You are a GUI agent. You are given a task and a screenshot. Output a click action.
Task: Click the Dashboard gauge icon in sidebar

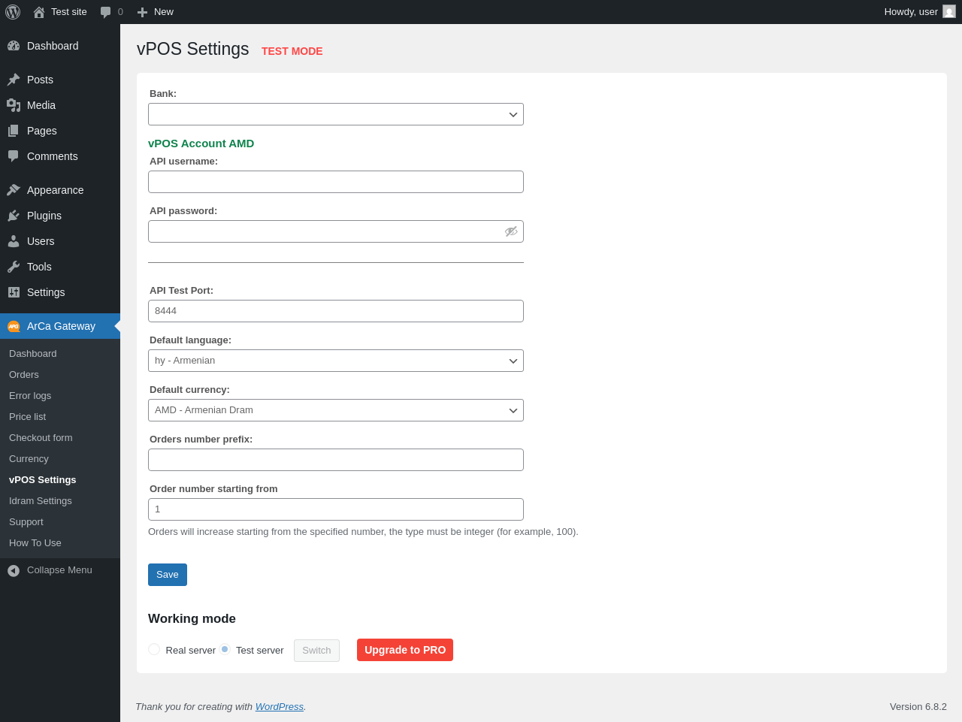[14, 46]
